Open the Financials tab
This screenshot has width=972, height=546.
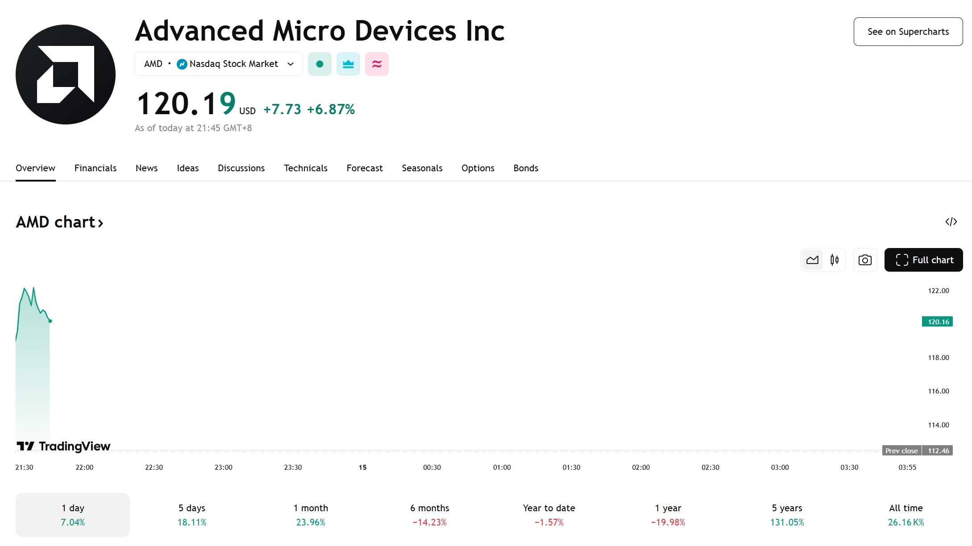(x=96, y=168)
